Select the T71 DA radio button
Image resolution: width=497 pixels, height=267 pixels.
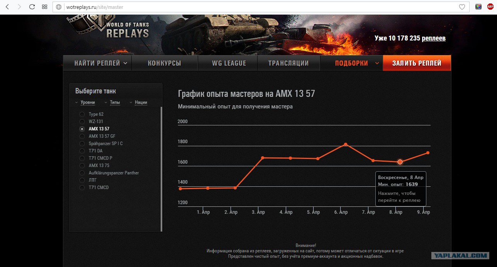[82, 151]
